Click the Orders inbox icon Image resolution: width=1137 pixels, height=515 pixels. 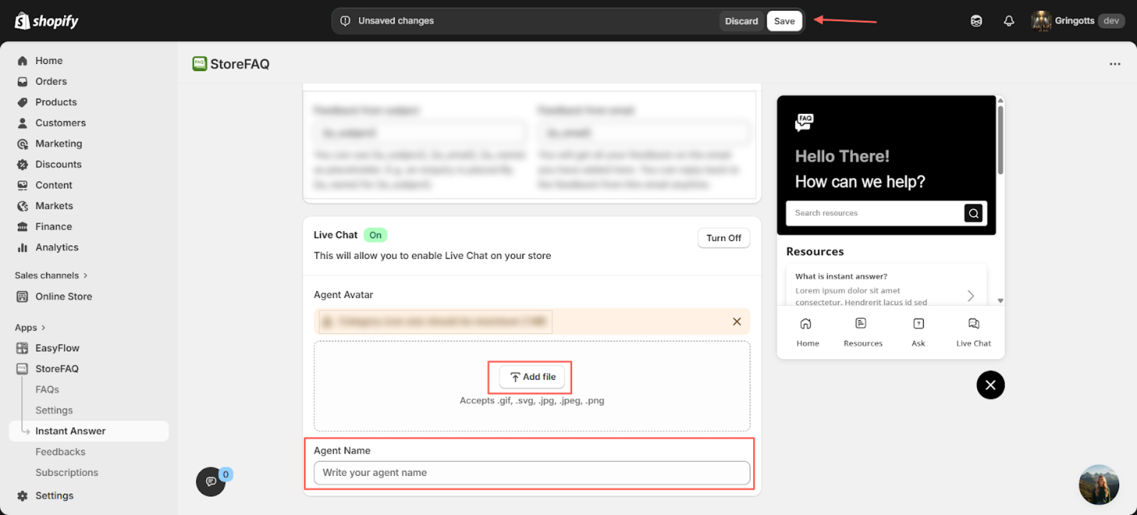[23, 81]
